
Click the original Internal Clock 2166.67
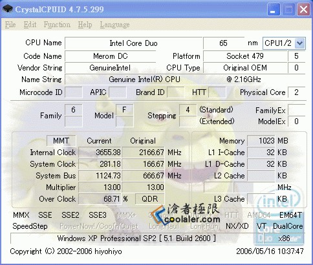[144, 153]
